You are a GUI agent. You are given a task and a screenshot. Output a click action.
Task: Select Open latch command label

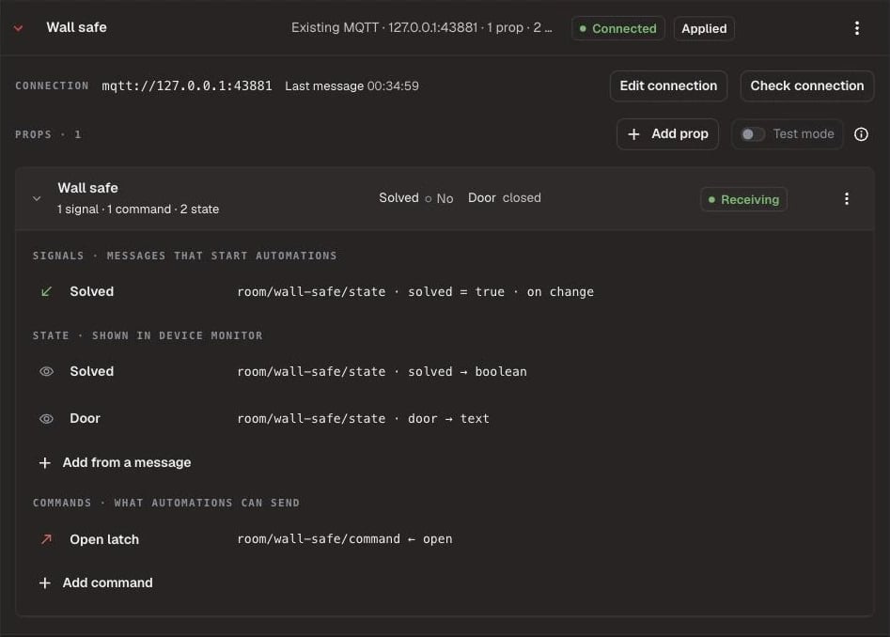[104, 539]
